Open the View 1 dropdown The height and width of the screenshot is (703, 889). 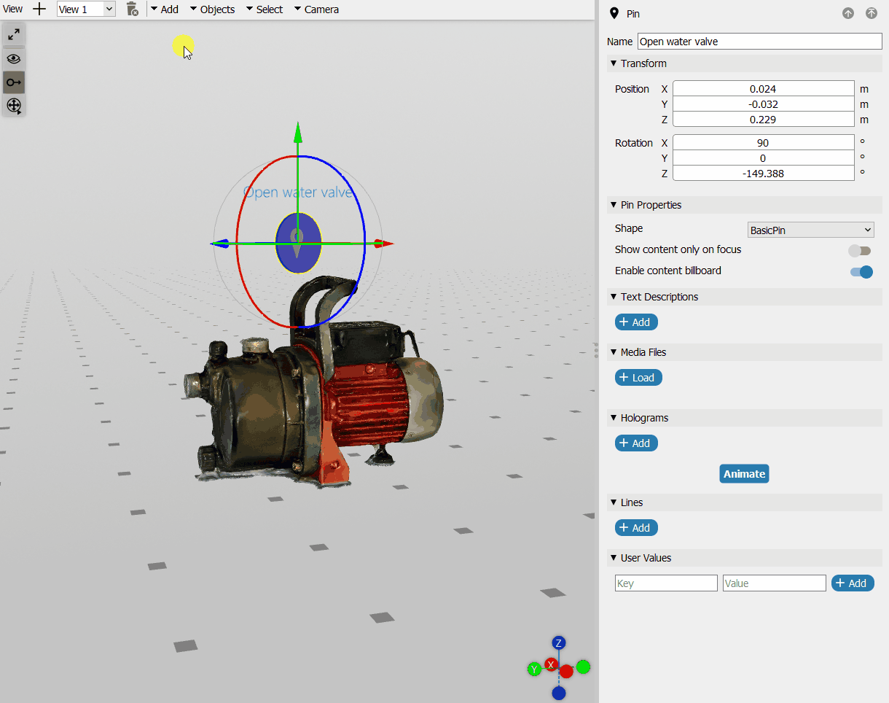coord(86,9)
